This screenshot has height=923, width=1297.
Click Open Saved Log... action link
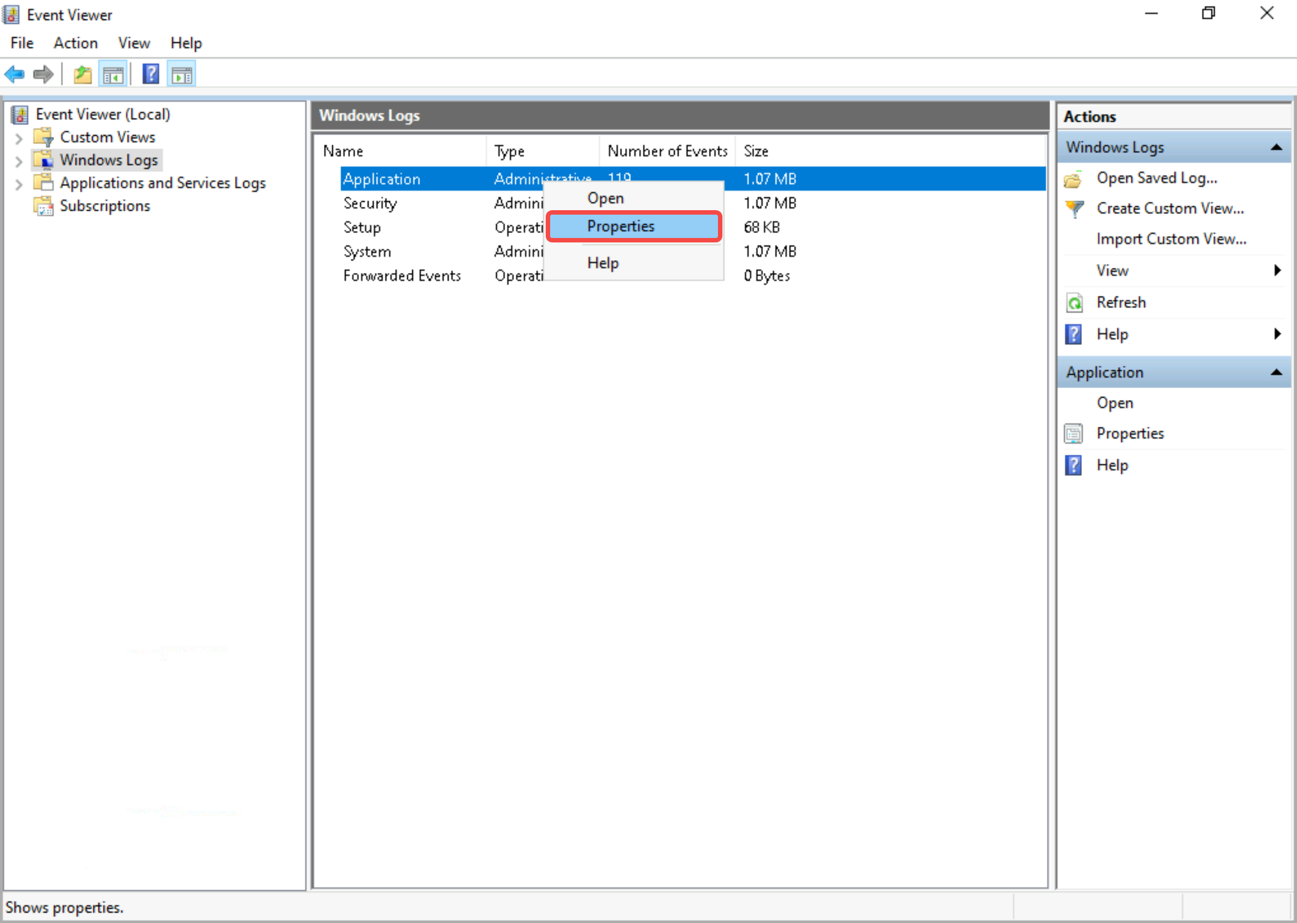(x=1157, y=178)
